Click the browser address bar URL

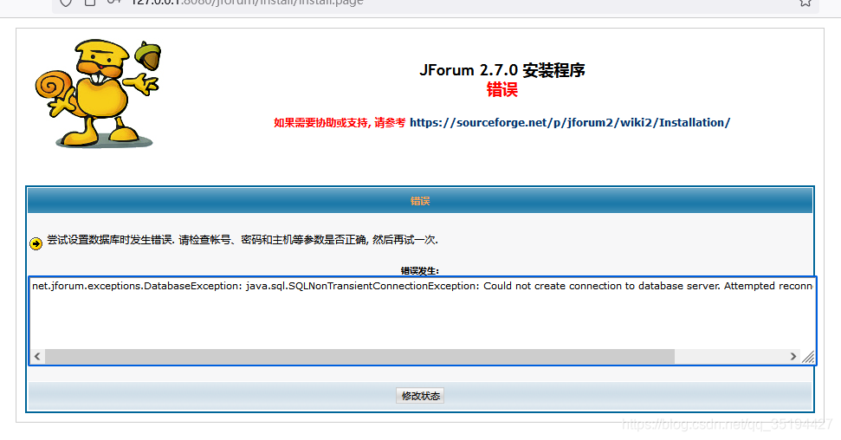pyautogui.click(x=247, y=3)
